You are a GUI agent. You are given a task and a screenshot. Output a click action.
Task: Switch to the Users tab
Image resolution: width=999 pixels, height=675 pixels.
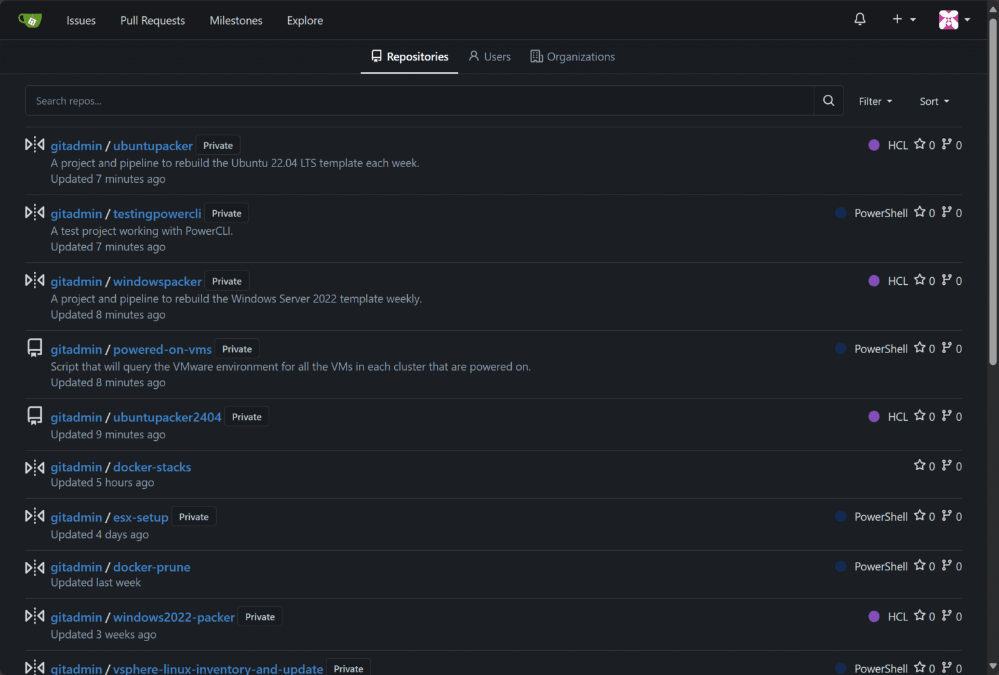click(x=489, y=57)
